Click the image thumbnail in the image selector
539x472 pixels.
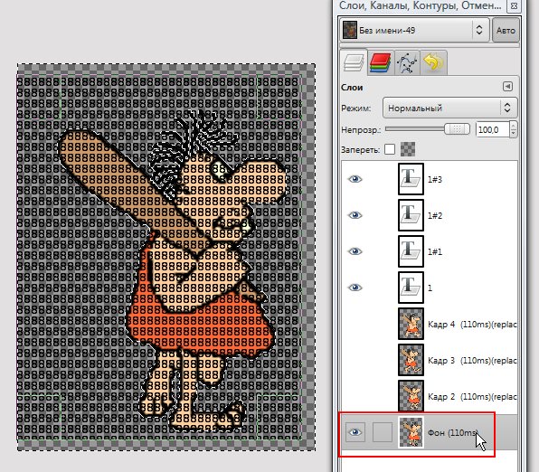pyautogui.click(x=350, y=30)
